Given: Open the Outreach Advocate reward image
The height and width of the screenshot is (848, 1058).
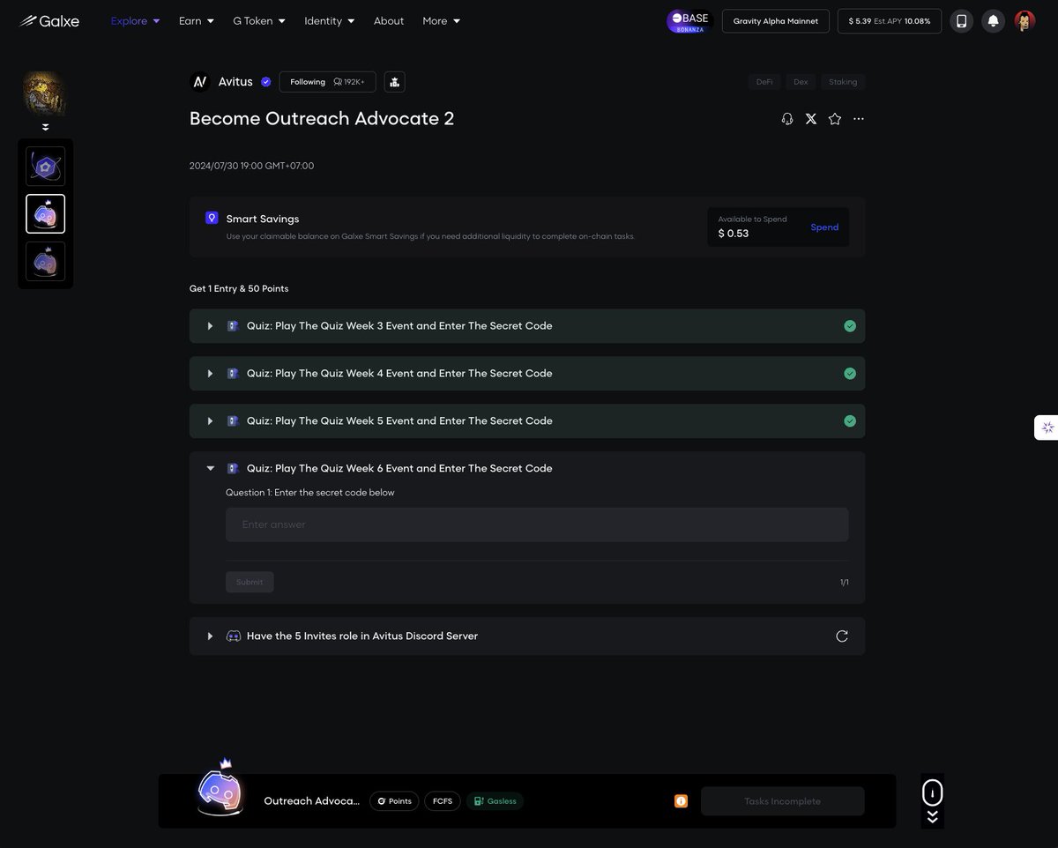Looking at the screenshot, I should (x=220, y=789).
